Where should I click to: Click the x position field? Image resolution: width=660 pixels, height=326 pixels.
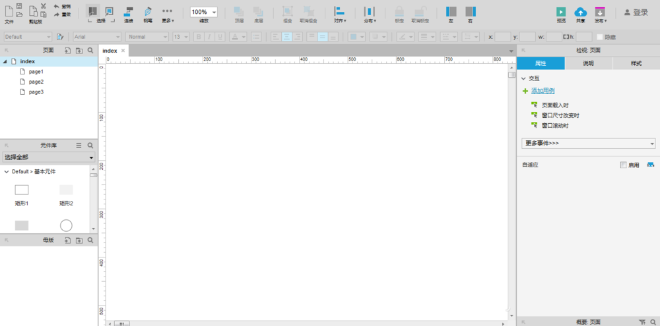point(502,37)
